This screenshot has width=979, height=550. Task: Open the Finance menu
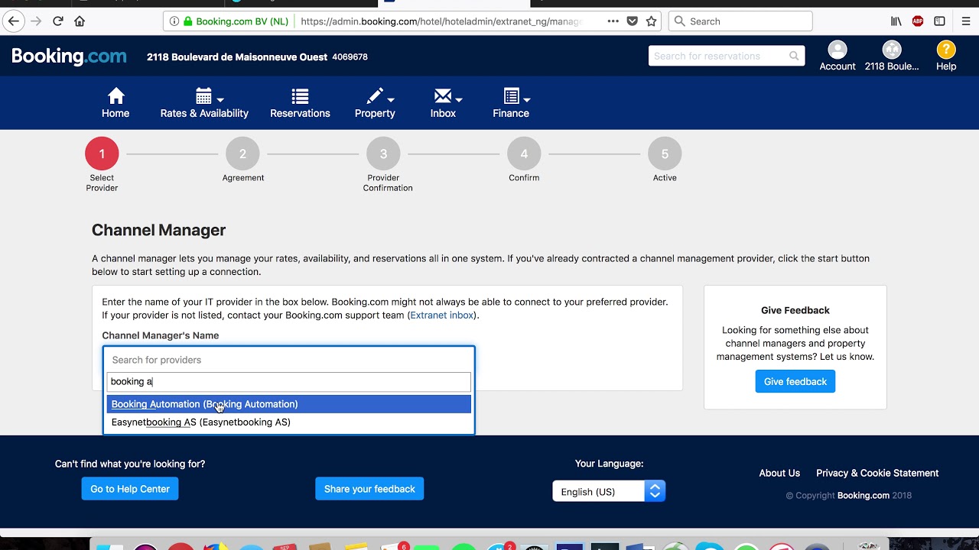(511, 103)
